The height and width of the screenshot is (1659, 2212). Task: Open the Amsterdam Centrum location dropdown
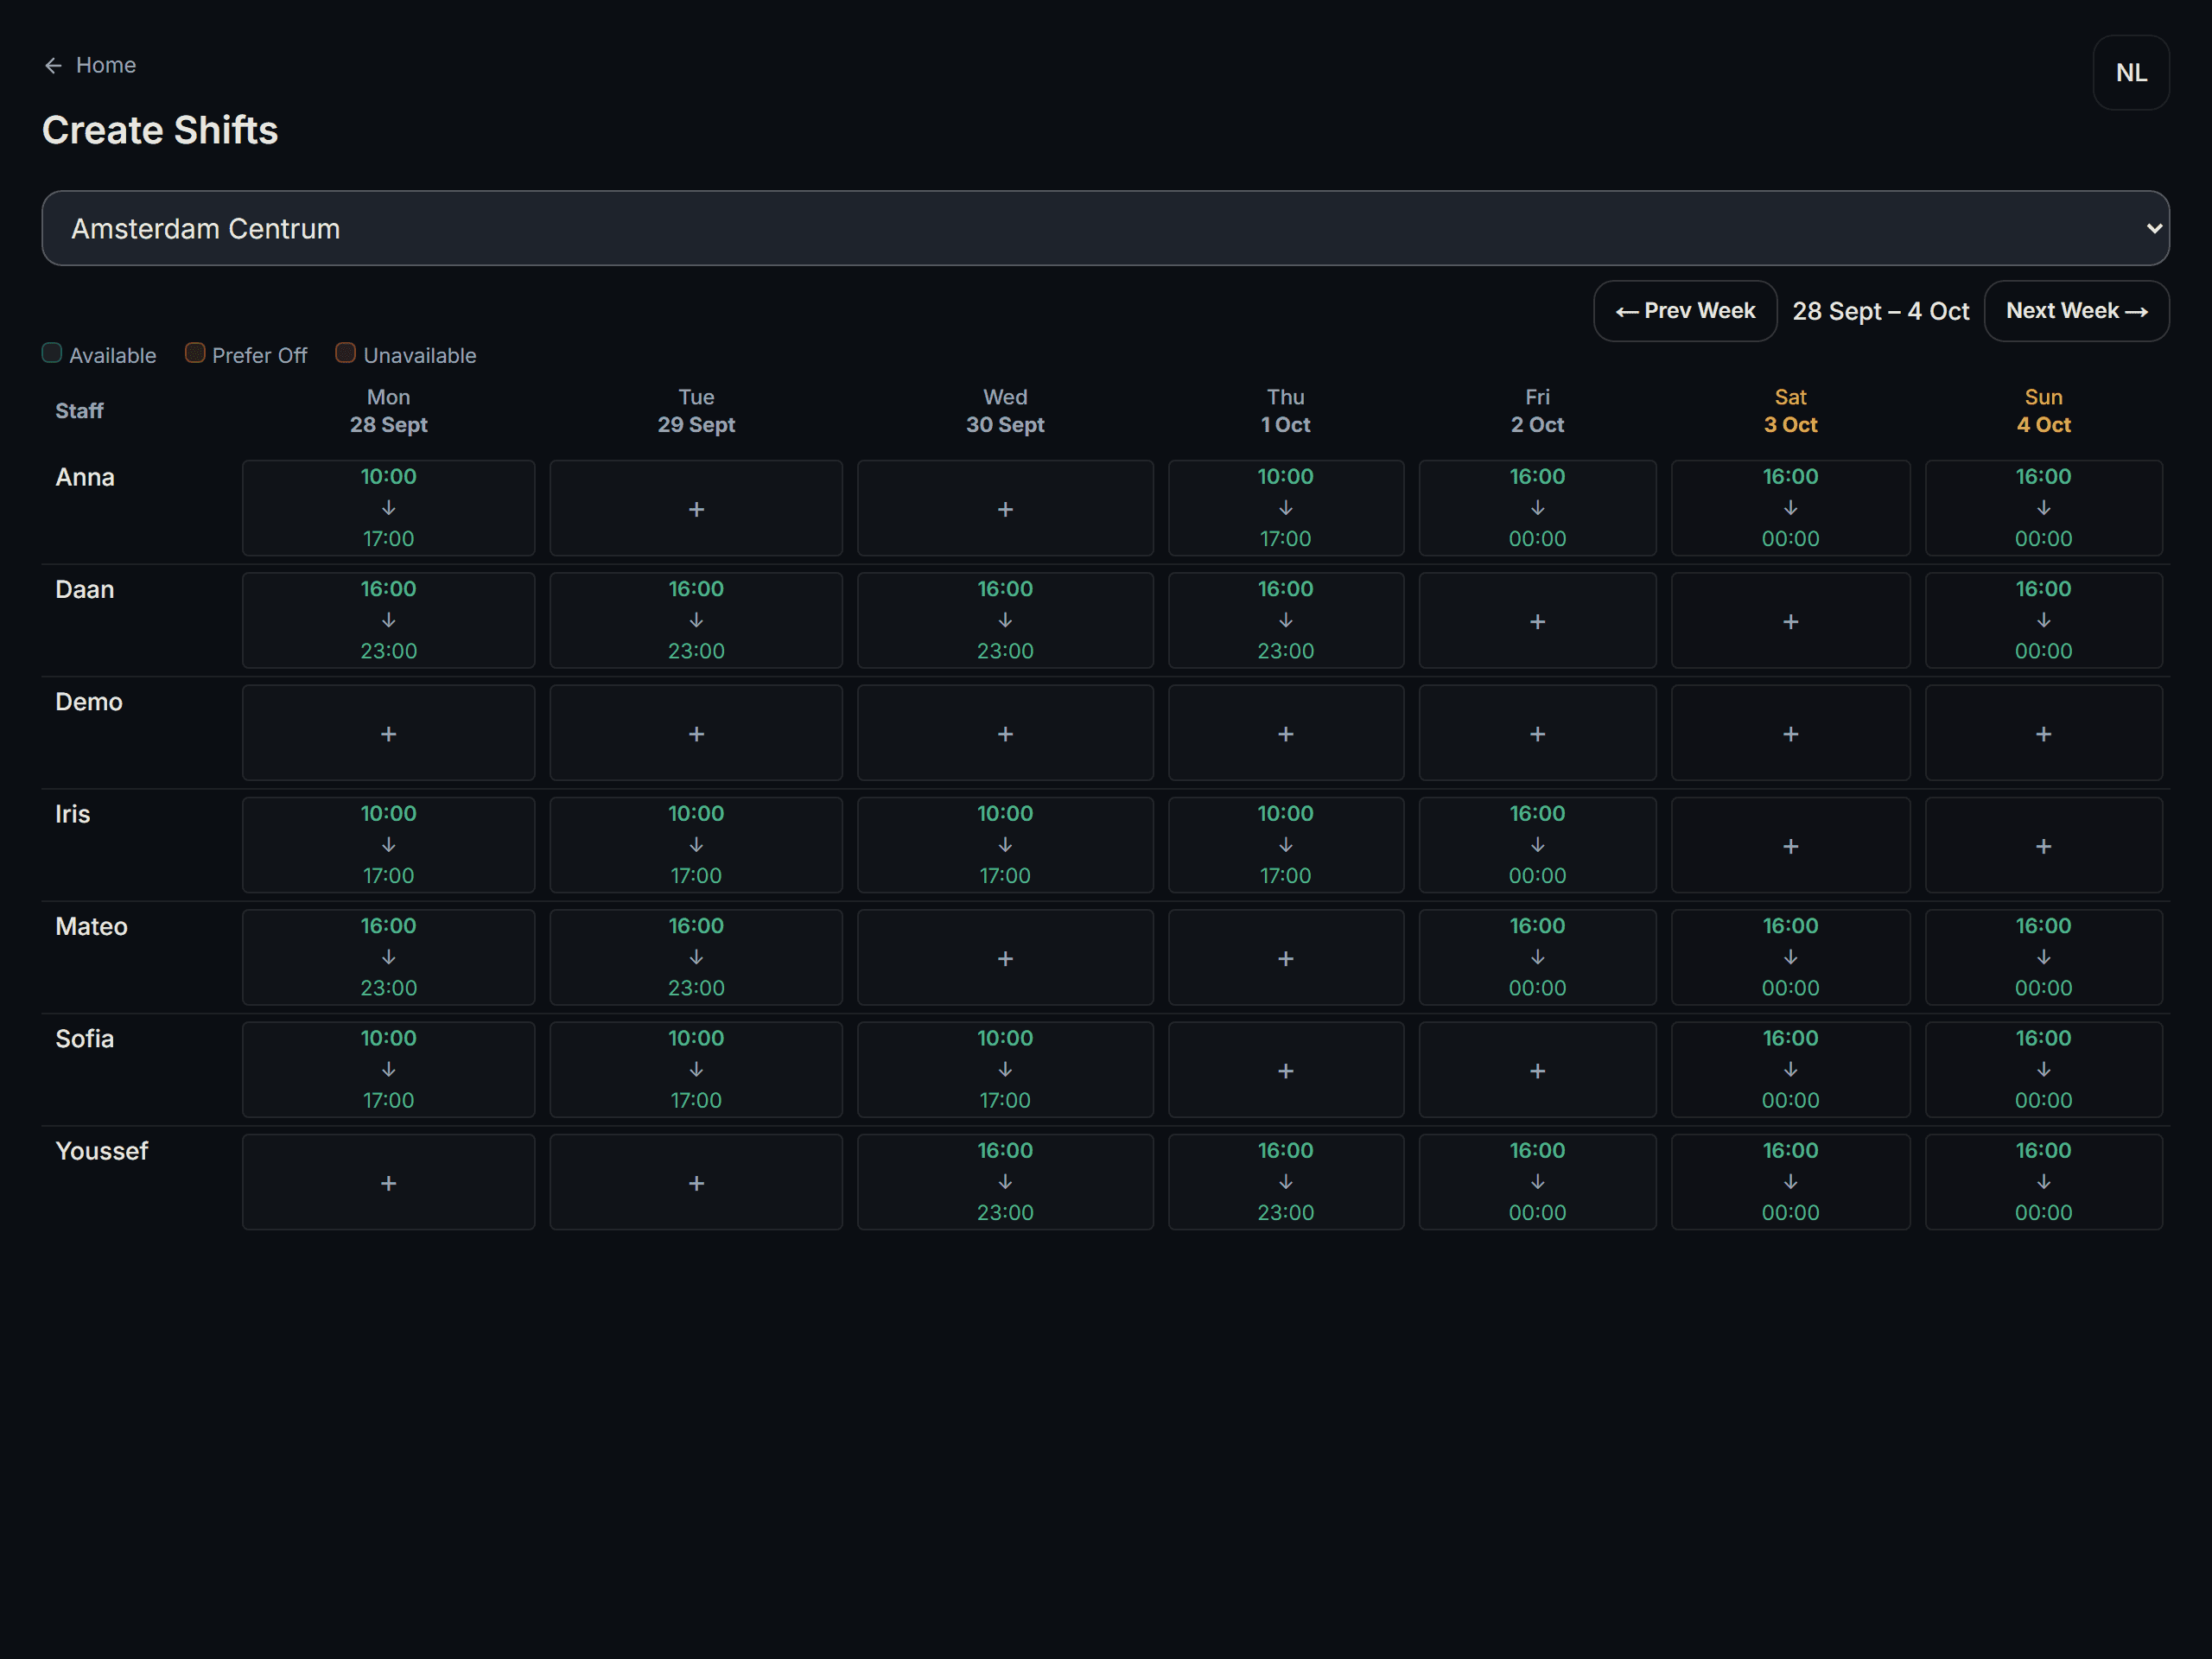tap(1105, 228)
